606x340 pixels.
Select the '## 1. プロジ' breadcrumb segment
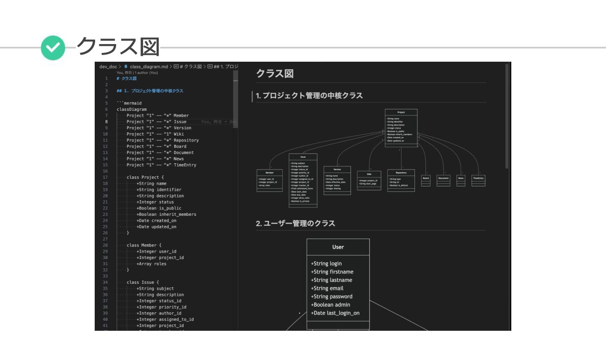226,66
